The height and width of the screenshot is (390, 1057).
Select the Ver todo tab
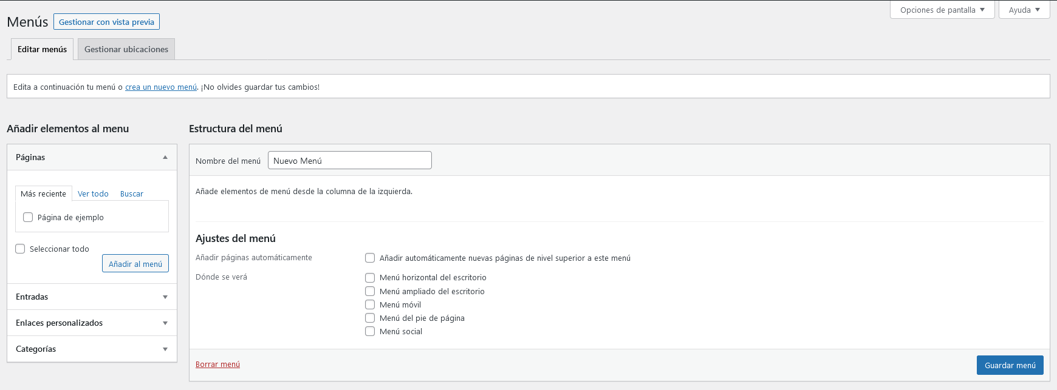[93, 194]
